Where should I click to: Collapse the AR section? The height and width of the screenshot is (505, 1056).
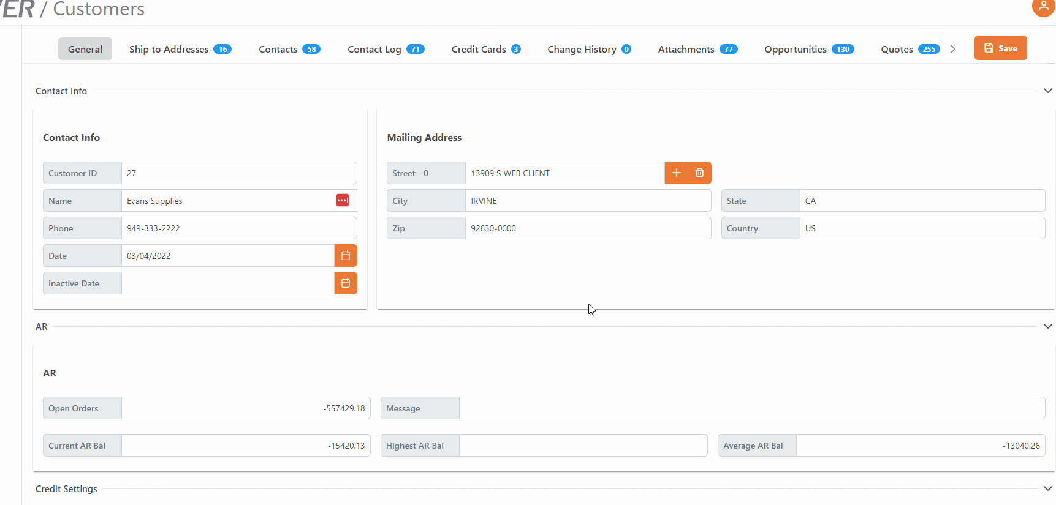pyautogui.click(x=1047, y=326)
